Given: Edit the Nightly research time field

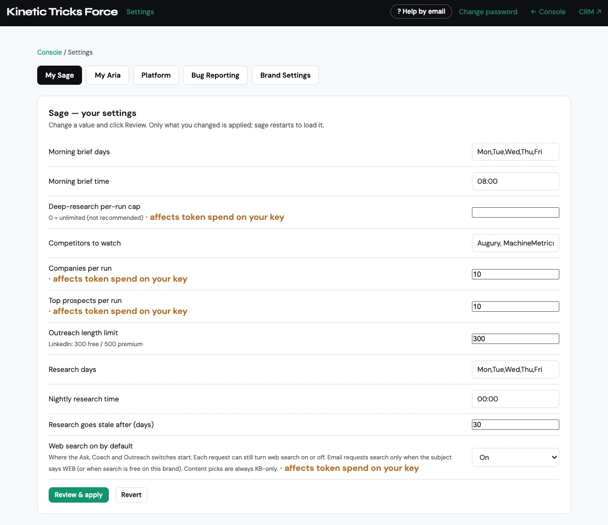Looking at the screenshot, I should [516, 399].
